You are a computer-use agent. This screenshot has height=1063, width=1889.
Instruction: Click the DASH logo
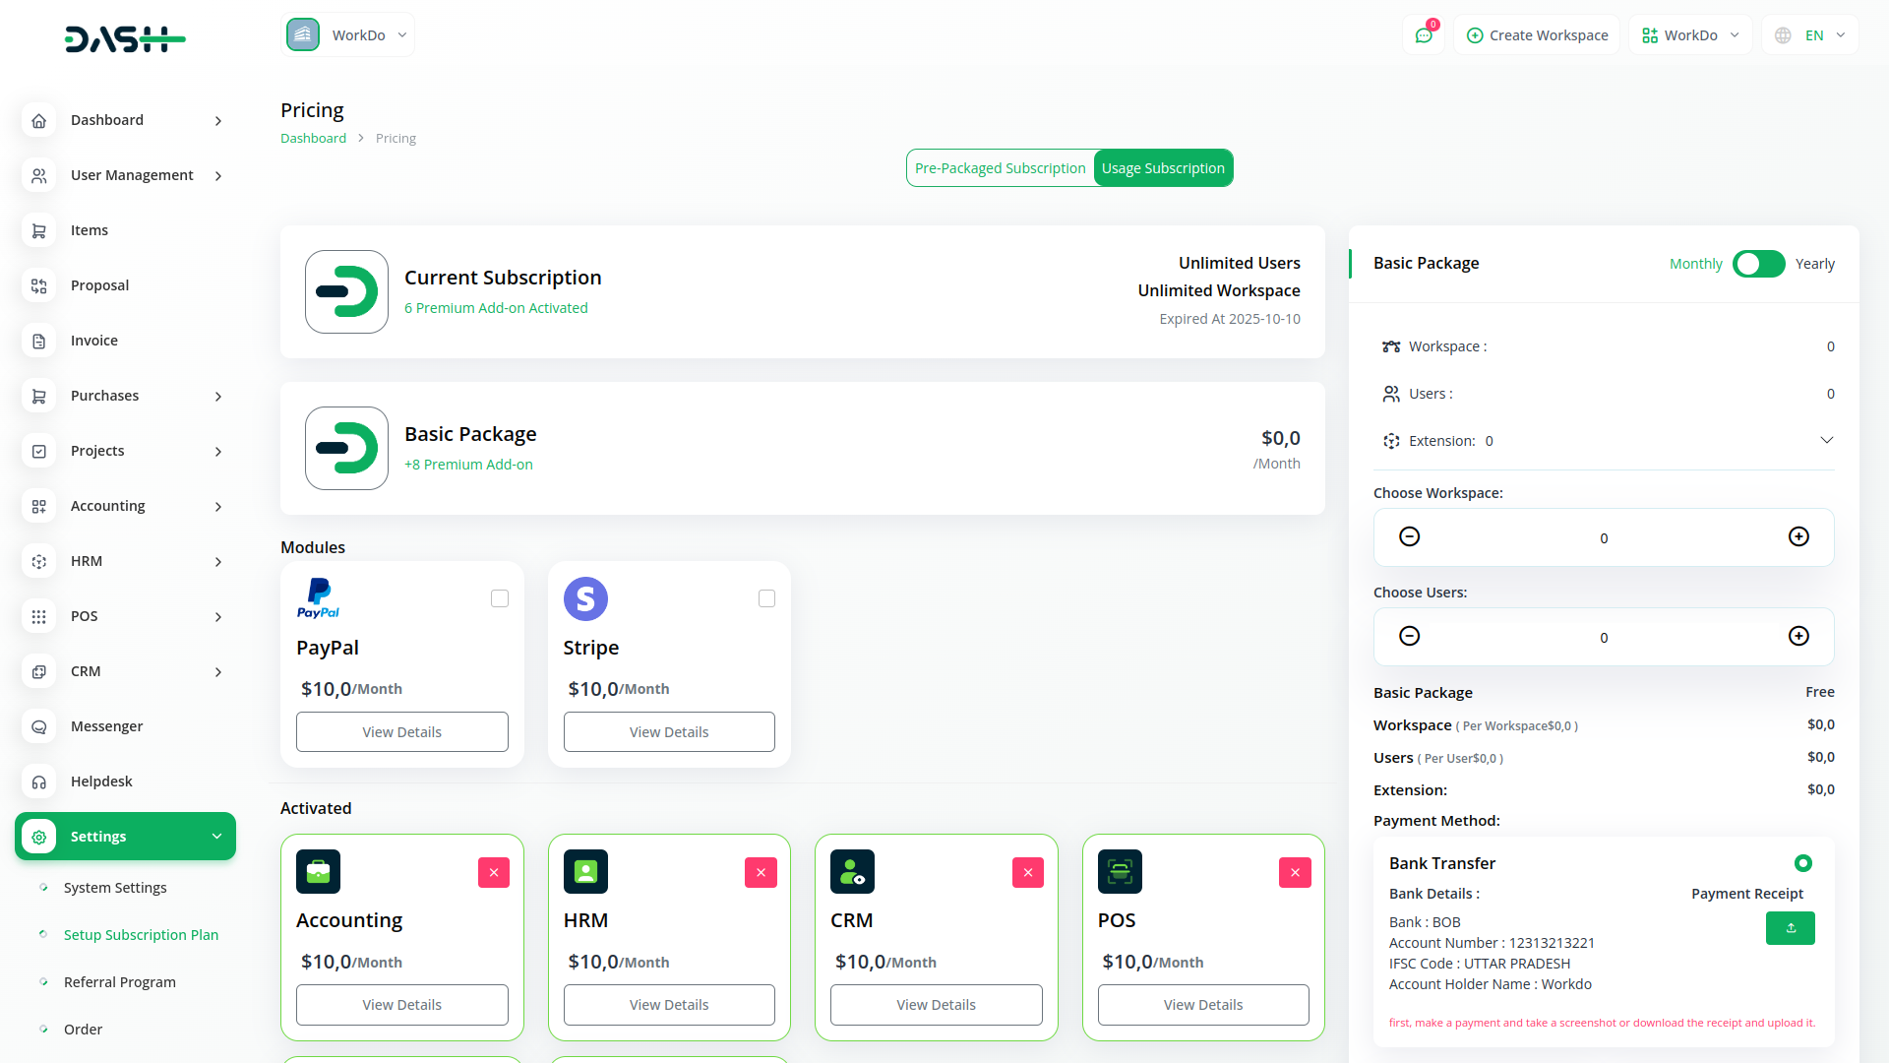click(x=125, y=39)
